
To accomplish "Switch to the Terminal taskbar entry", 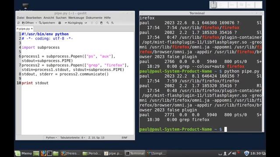I will point(135,153).
